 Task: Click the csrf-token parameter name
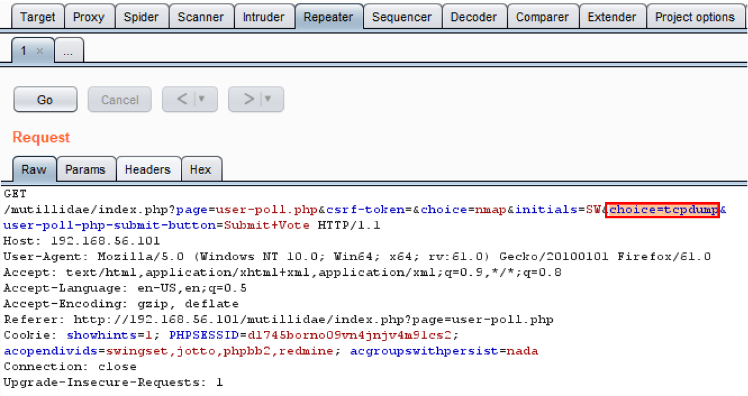[x=365, y=210]
